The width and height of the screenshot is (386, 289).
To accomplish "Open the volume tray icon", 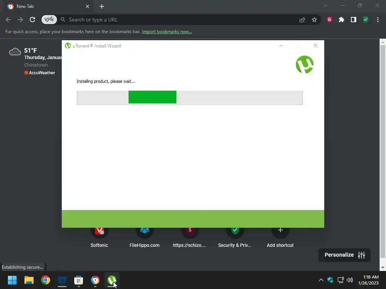I will (349, 280).
